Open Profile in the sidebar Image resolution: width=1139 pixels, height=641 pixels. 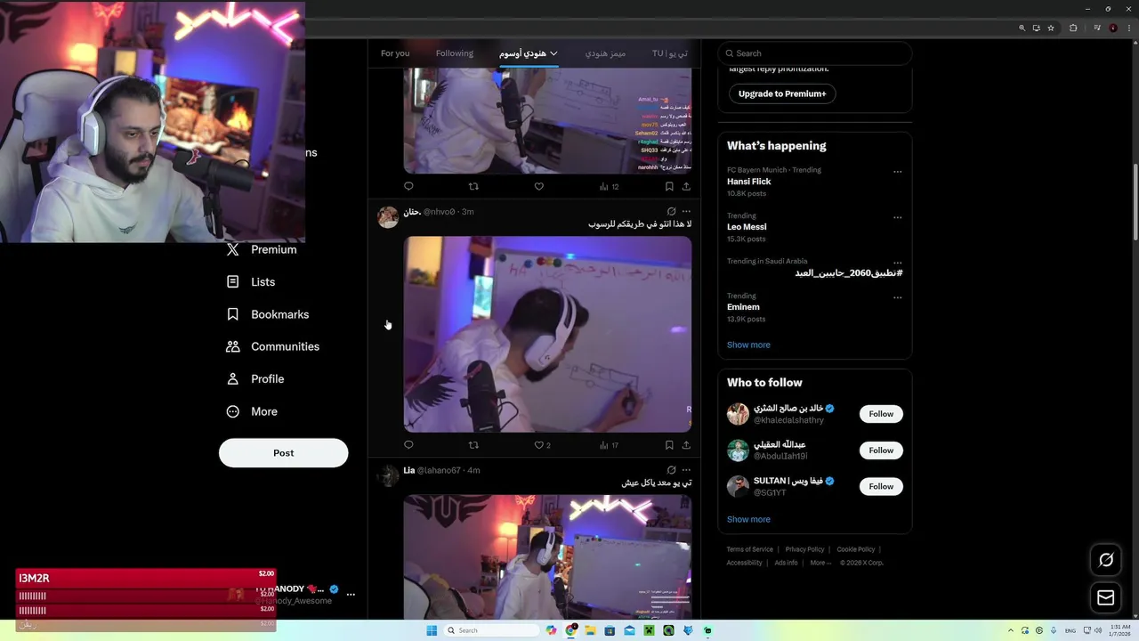click(255, 378)
